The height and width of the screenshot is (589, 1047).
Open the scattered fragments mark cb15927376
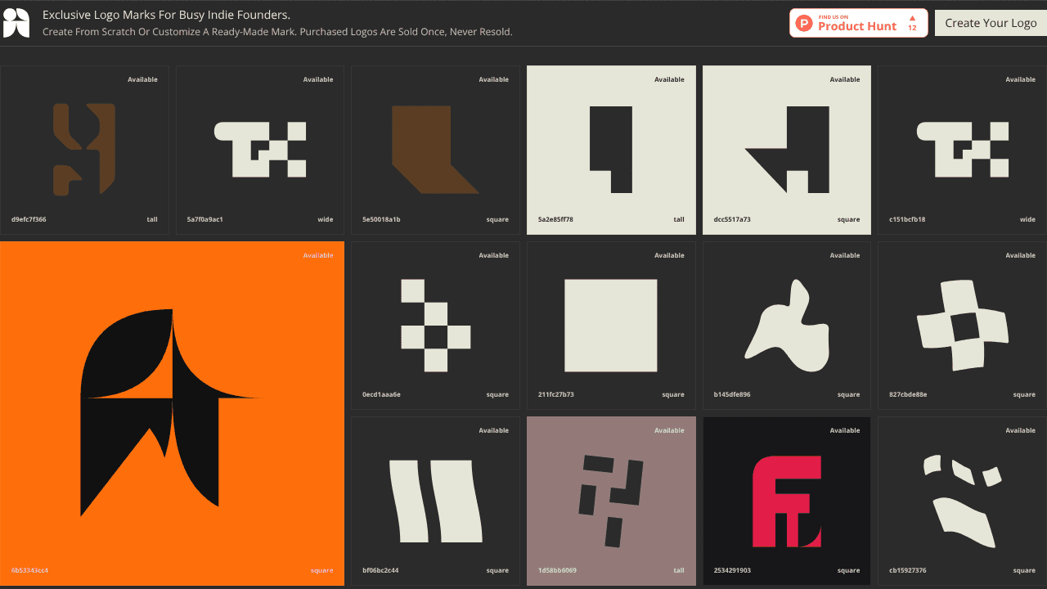(963, 501)
